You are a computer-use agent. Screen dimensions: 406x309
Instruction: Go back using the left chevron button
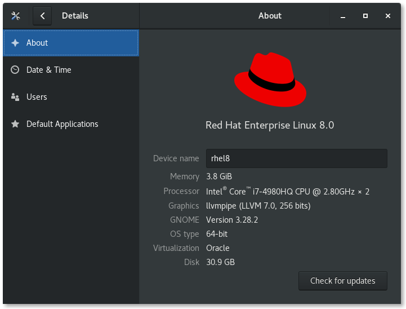42,16
